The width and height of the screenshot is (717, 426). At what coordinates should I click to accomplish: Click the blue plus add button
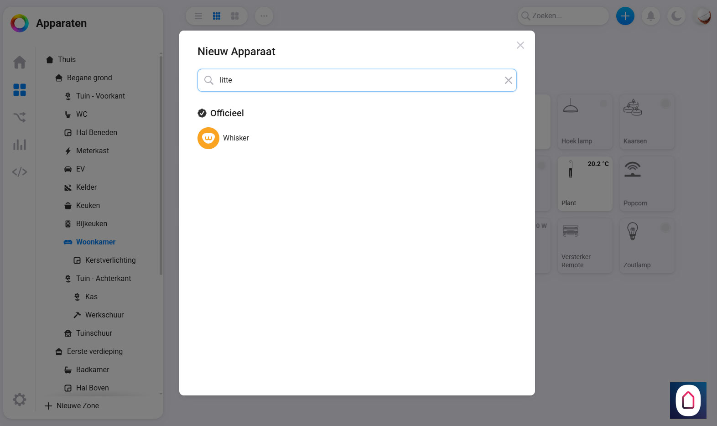(x=625, y=16)
